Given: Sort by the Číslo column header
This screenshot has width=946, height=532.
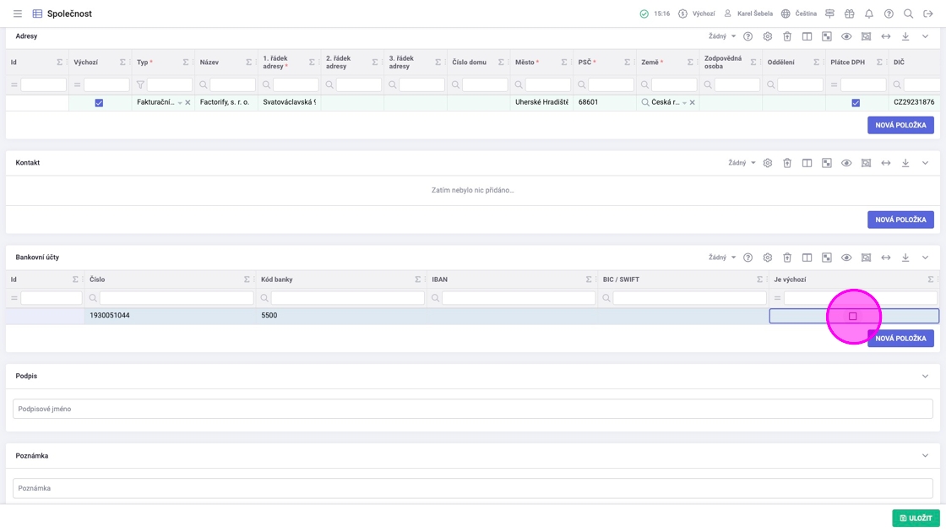Looking at the screenshot, I should point(97,280).
